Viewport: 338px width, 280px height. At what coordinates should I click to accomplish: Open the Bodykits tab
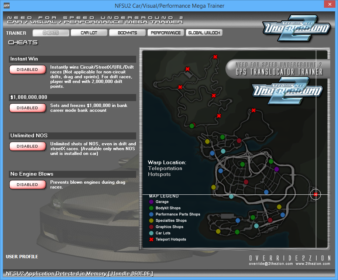127,33
